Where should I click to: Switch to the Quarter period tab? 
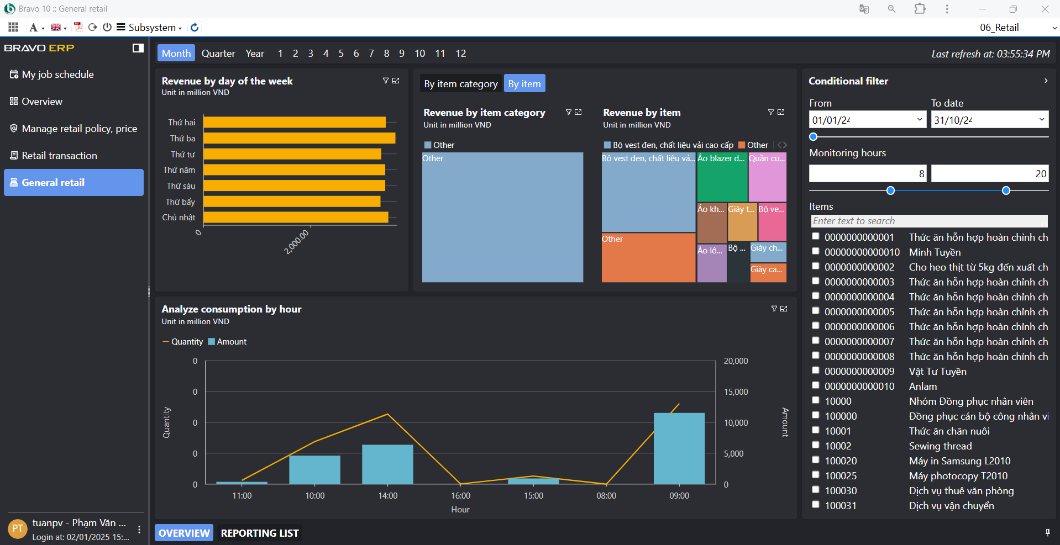click(x=218, y=54)
